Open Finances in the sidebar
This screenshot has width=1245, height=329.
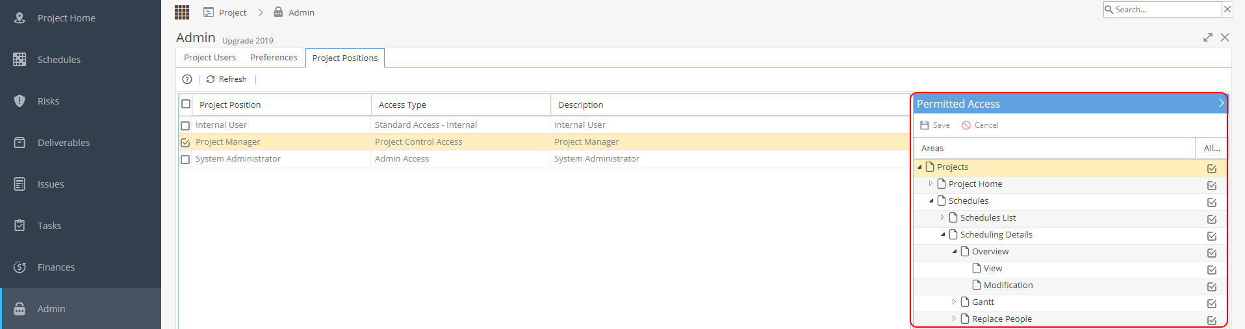pyautogui.click(x=56, y=267)
